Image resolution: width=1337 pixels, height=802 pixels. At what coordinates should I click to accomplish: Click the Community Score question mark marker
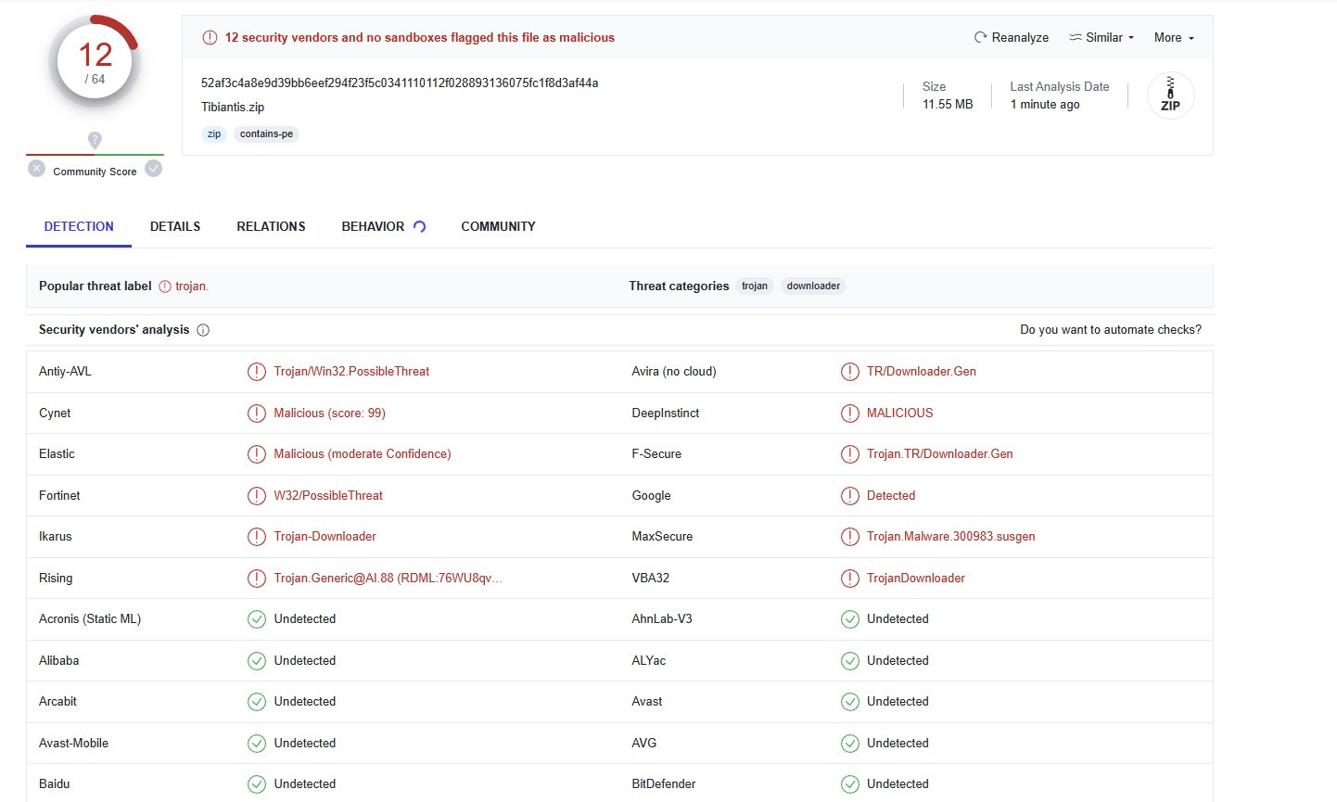click(x=95, y=140)
